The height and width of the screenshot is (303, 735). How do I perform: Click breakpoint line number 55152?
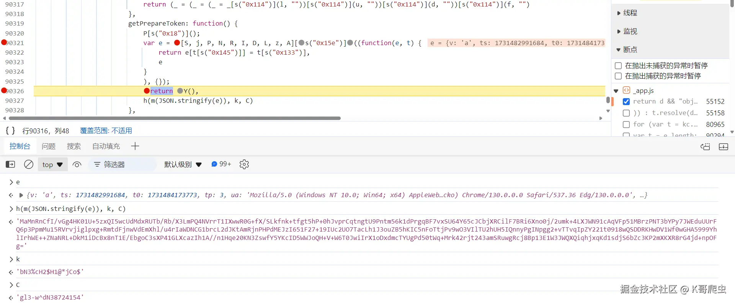[x=715, y=102]
